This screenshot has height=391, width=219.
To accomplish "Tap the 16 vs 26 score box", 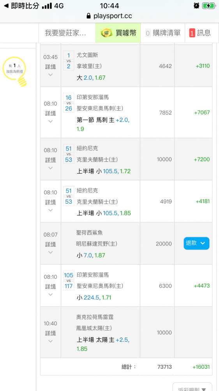I will click(69, 103).
